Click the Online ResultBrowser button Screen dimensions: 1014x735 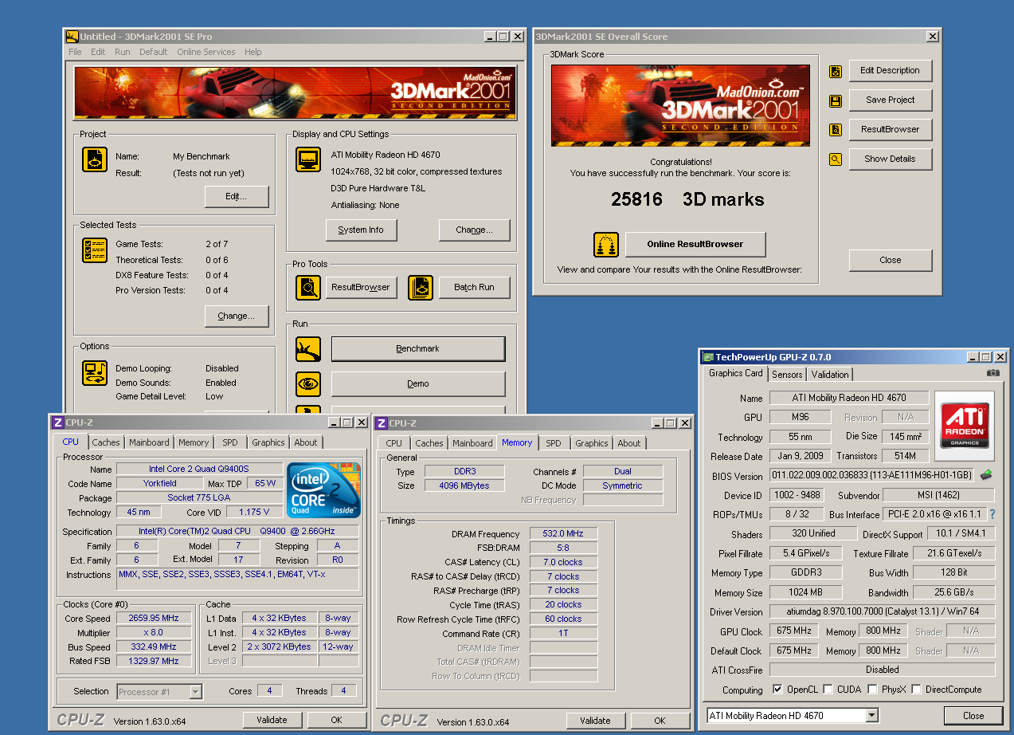click(695, 244)
